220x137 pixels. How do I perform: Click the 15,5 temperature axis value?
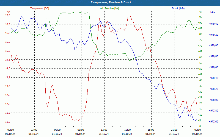point(8,42)
